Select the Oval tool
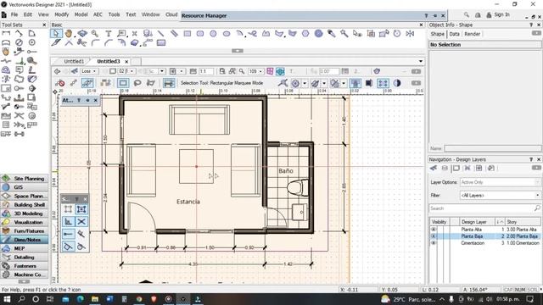This screenshot has width=543, height=305. (227, 34)
